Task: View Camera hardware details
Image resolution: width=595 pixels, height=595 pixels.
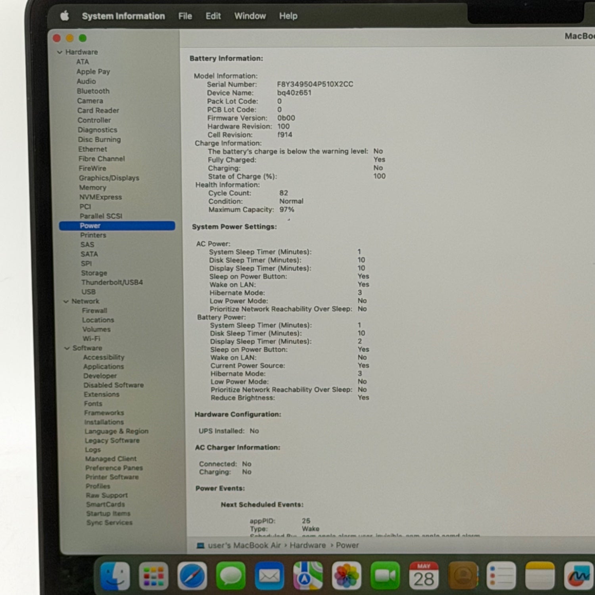Action: click(90, 101)
